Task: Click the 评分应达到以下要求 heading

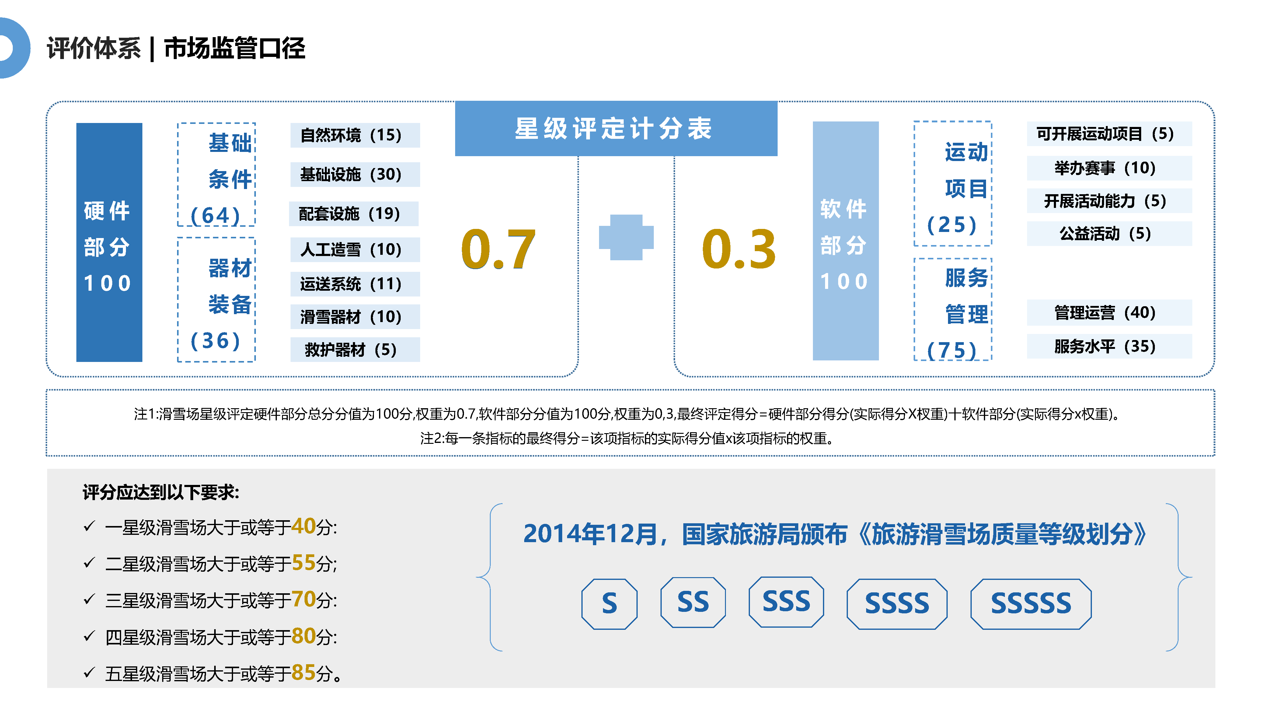Action: pos(161,492)
